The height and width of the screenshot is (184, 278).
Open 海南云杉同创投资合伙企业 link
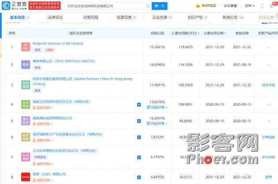(x=61, y=102)
